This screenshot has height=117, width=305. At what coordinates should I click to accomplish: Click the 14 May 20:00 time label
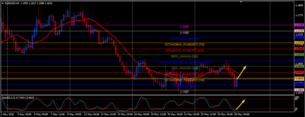coord(125,114)
